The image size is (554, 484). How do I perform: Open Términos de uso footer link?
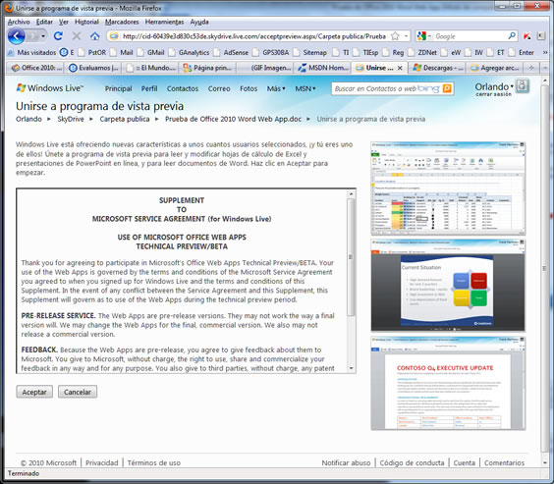click(x=153, y=462)
